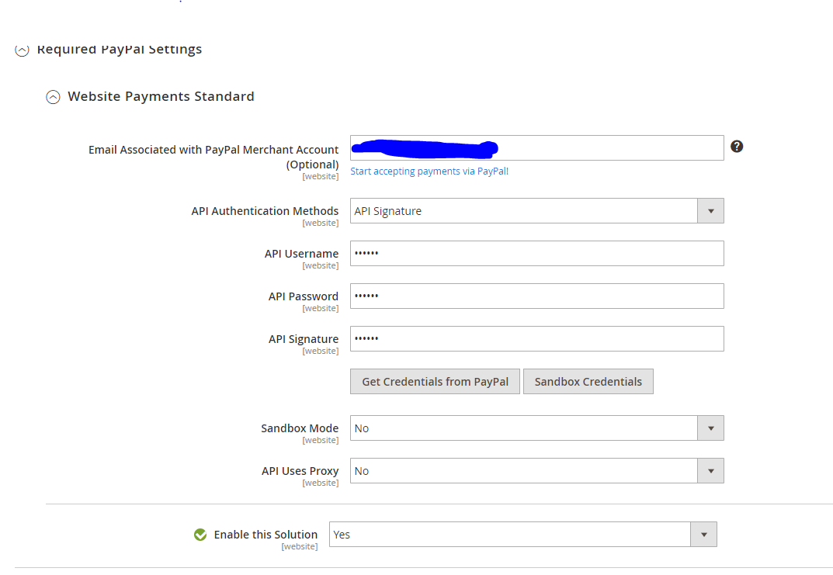The image size is (833, 575).
Task: Click the API Username label
Action: point(301,254)
